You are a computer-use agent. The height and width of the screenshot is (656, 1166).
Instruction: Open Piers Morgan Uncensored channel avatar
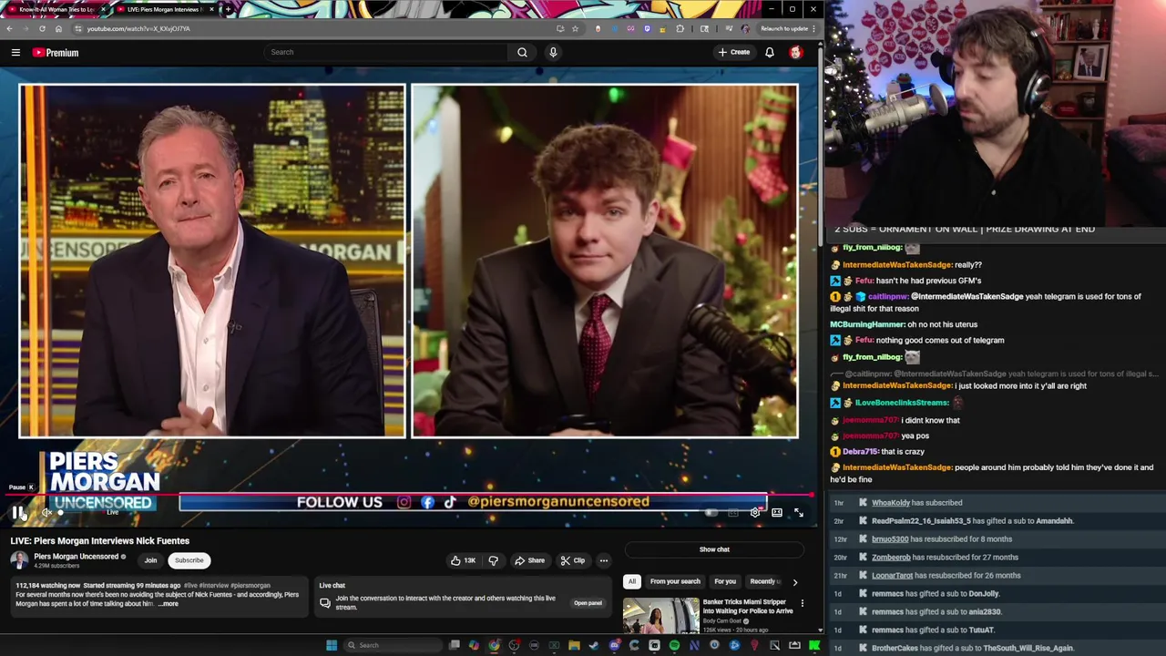point(19,560)
